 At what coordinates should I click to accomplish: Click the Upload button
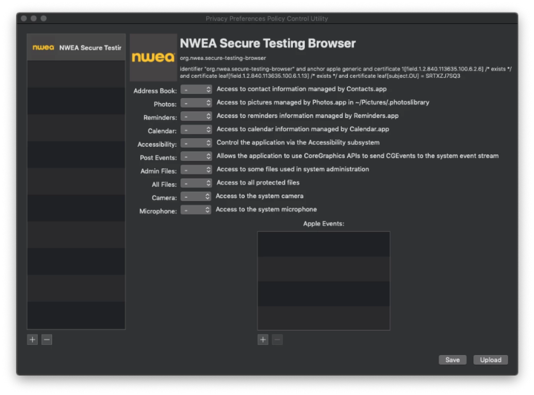coord(490,360)
